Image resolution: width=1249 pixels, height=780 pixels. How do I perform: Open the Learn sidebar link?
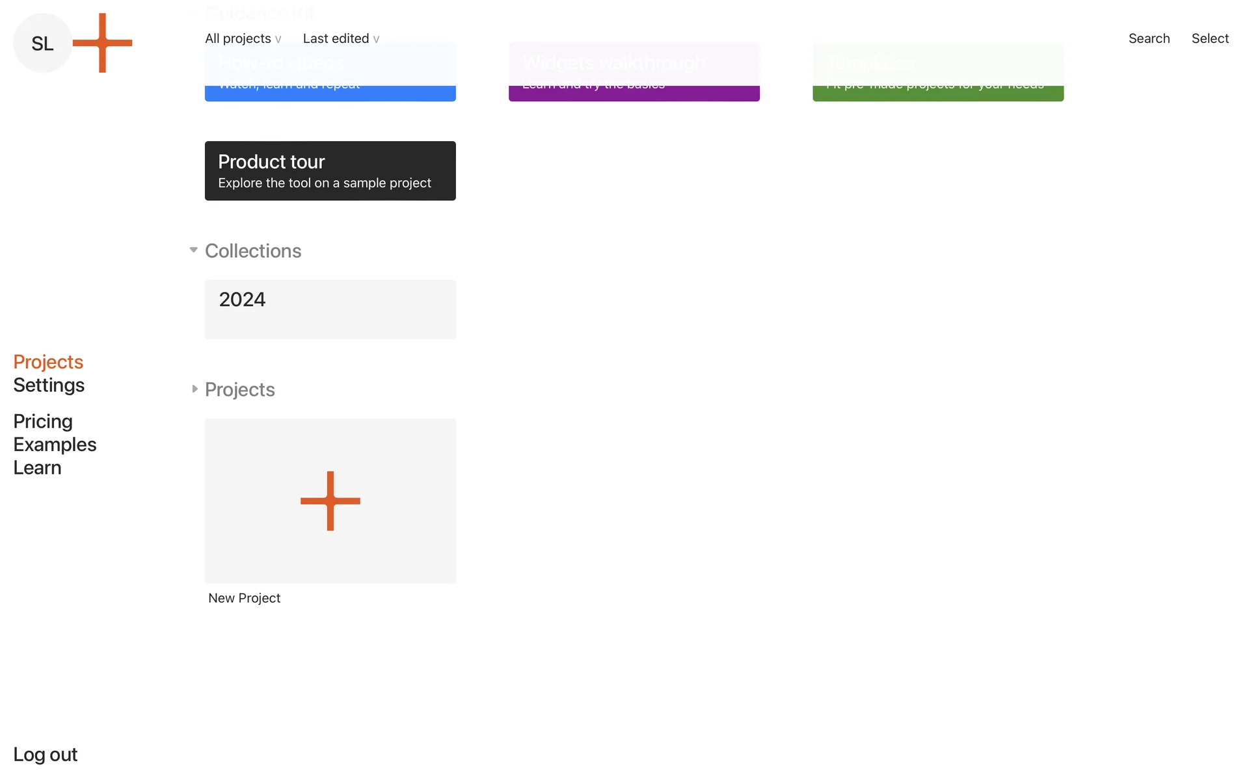click(37, 468)
